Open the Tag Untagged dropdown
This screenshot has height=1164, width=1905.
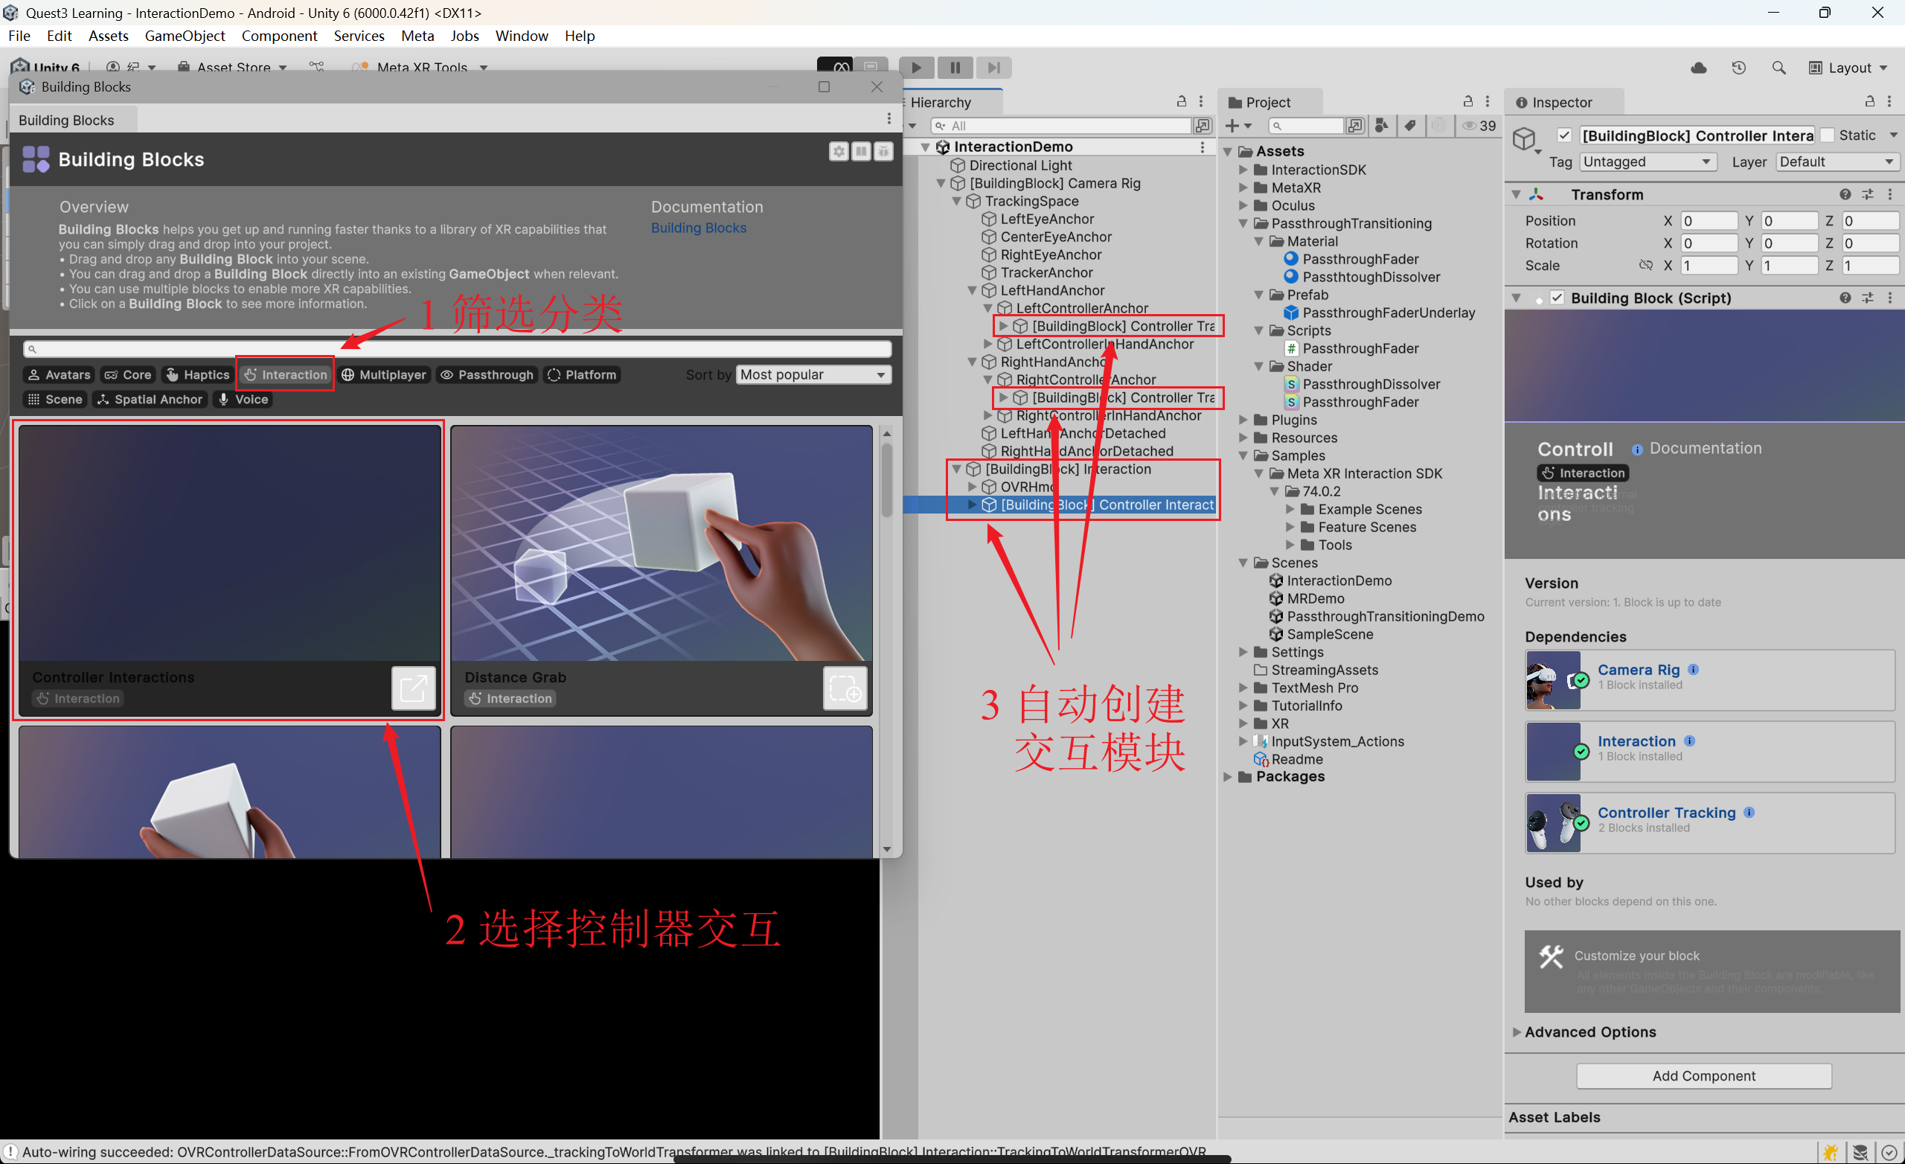[x=1647, y=162]
